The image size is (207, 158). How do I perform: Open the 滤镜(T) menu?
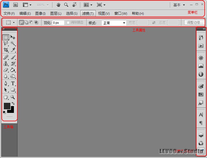[x=88, y=13]
